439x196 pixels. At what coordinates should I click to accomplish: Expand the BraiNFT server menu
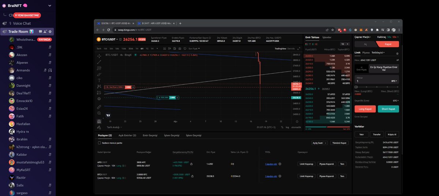click(50, 5)
